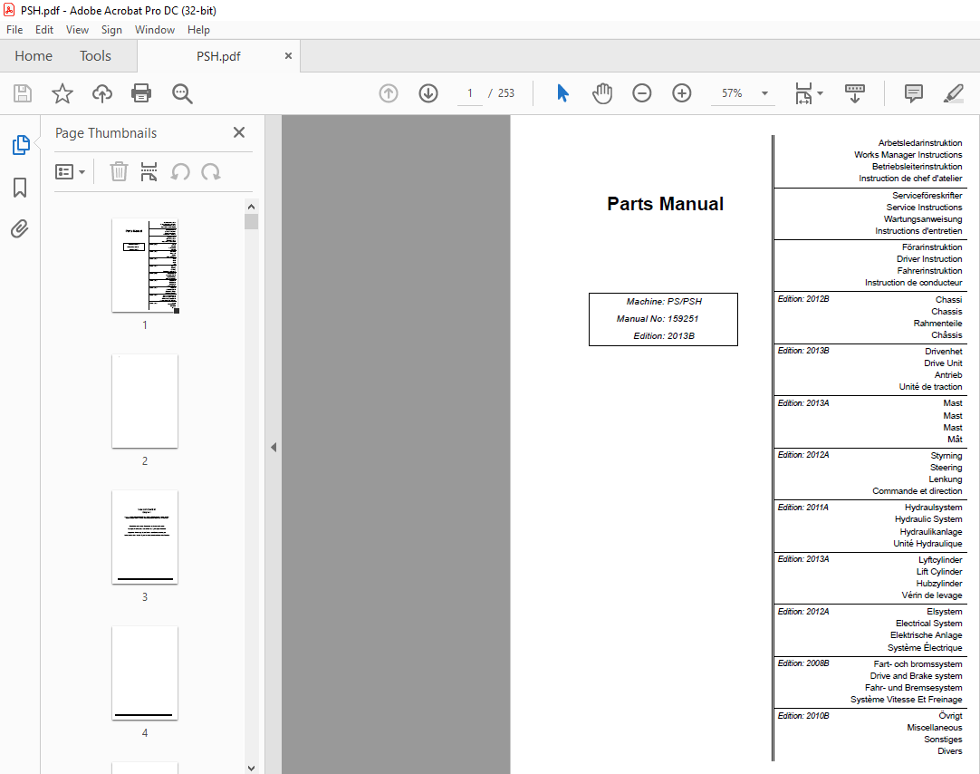Open the fit page scrolling options icon

(809, 93)
